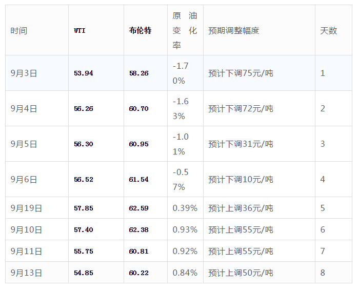
Task: Select the 天数 header cell
Action: tap(329, 30)
